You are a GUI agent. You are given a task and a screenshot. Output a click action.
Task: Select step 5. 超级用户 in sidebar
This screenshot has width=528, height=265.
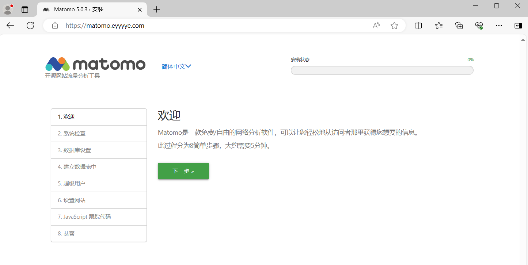coord(99,184)
